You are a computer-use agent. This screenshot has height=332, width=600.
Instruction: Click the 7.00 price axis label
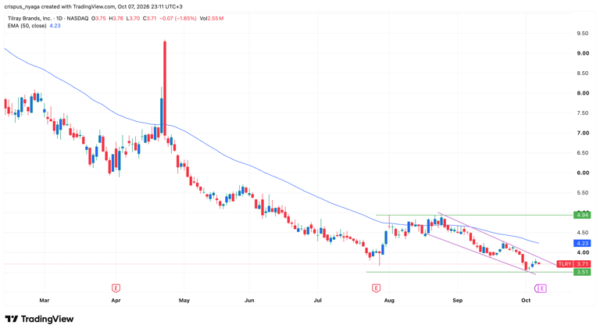click(x=583, y=133)
